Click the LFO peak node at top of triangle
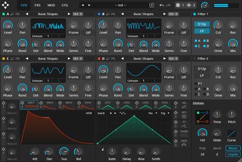Viewport: 242px width, 162px height. click(x=134, y=116)
